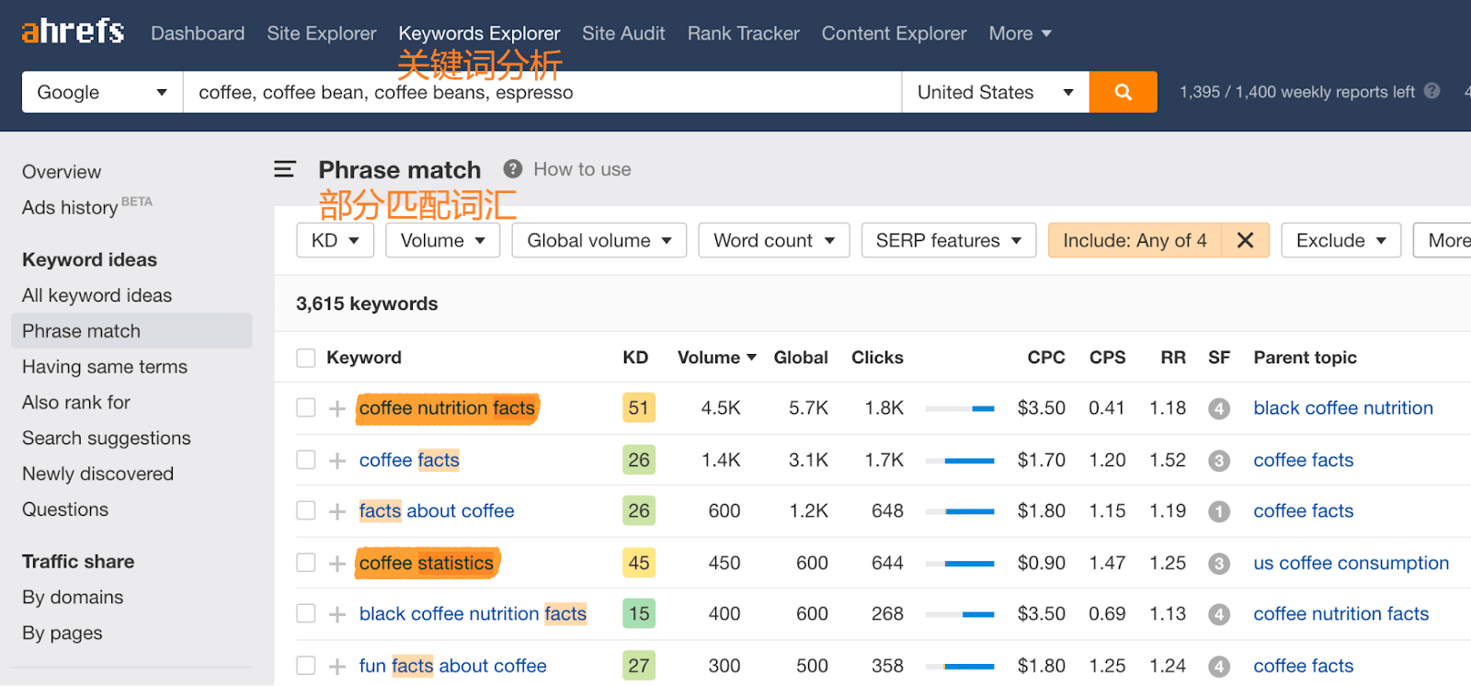Image resolution: width=1471 pixels, height=686 pixels.
Task: Click the help icon beside How to use
Action: [513, 169]
